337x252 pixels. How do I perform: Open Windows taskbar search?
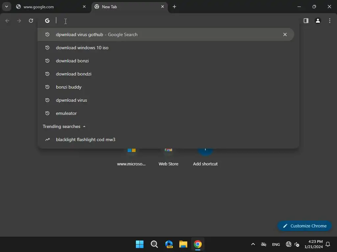click(x=154, y=244)
